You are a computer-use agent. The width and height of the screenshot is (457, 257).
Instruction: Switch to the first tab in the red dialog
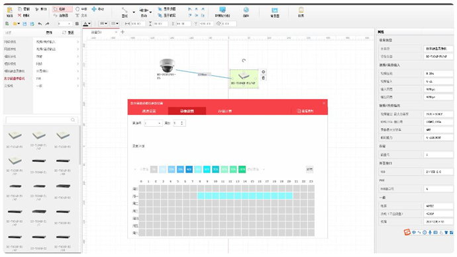pos(149,111)
